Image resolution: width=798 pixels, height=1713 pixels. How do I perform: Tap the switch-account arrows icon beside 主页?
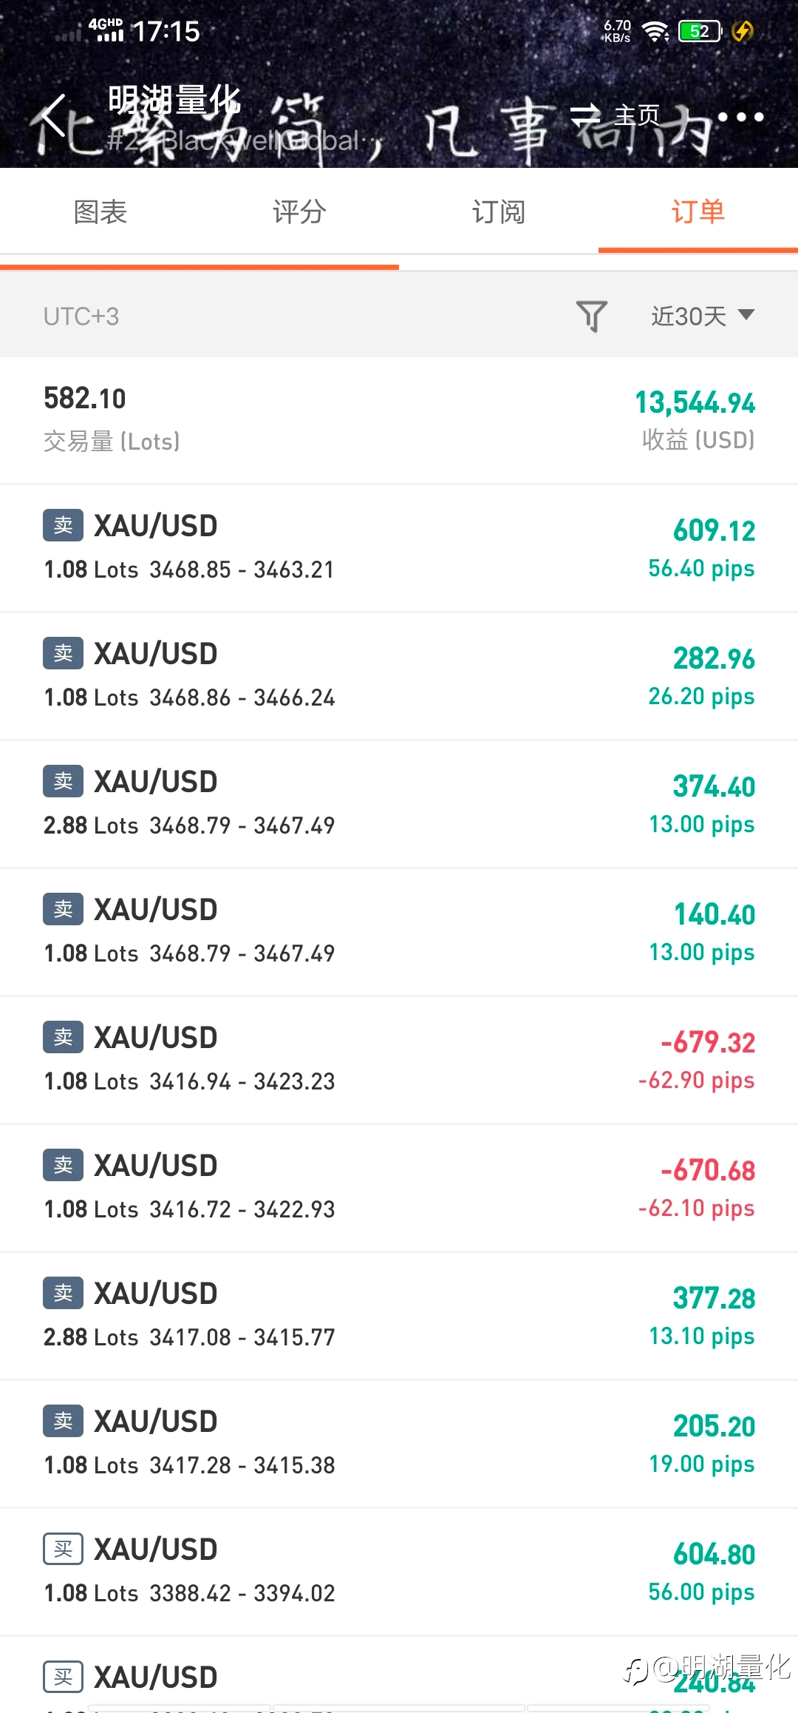[x=586, y=115]
